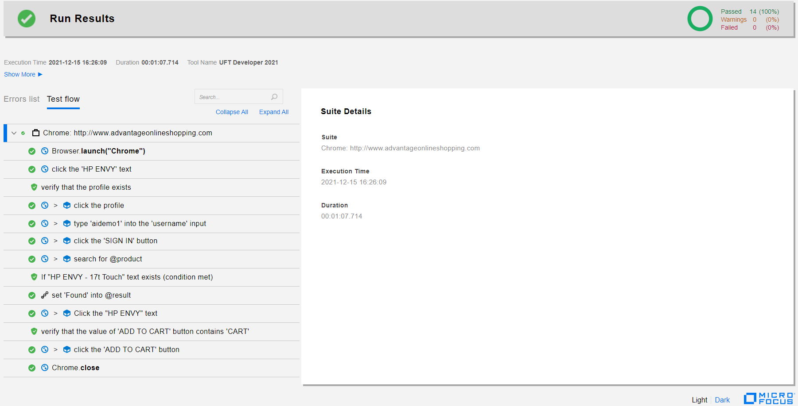This screenshot has height=406, width=798.
Task: Click the green Run Results passed checkmark icon
Action: pyautogui.click(x=27, y=19)
